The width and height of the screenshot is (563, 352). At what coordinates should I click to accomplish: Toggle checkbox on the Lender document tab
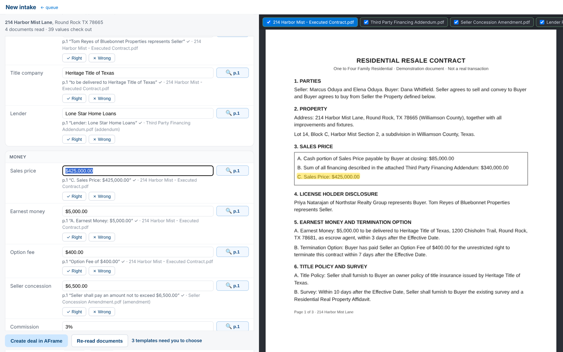542,22
